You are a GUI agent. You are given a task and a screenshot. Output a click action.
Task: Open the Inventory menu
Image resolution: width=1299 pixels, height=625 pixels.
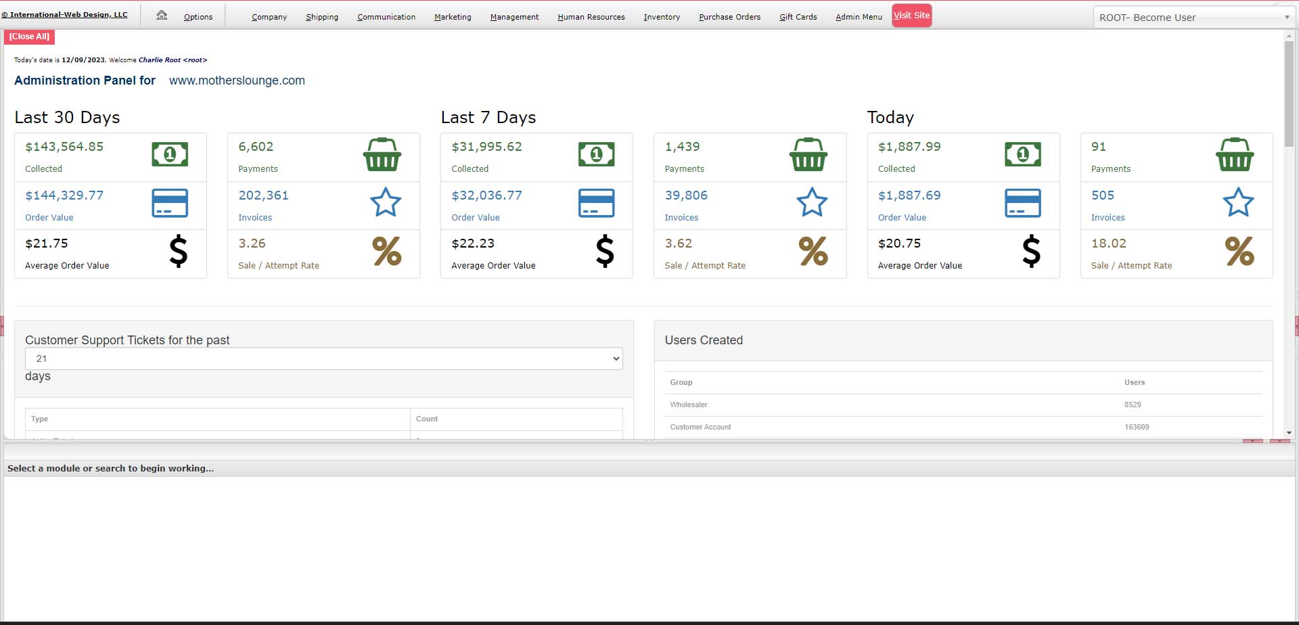point(662,17)
